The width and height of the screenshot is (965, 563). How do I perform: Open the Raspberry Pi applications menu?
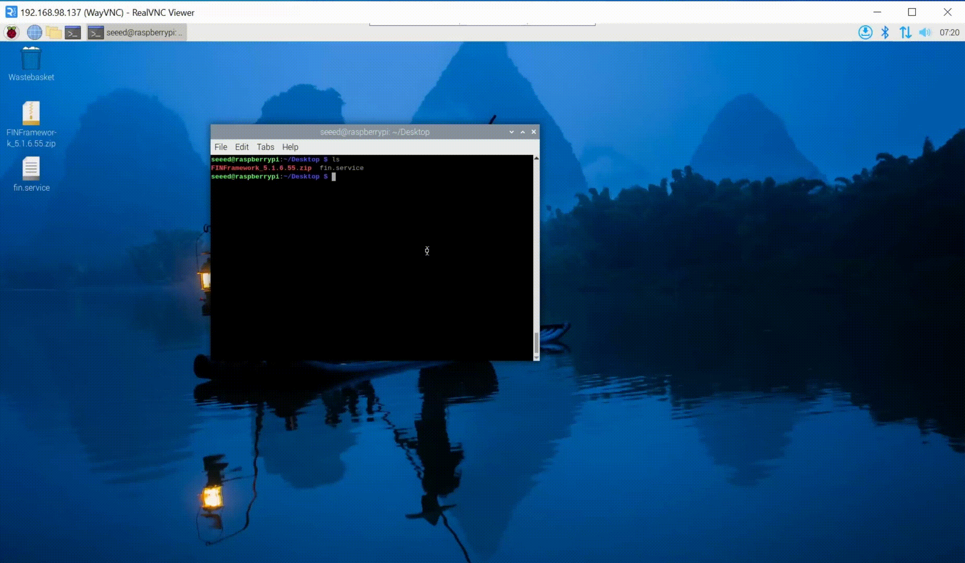pos(12,33)
